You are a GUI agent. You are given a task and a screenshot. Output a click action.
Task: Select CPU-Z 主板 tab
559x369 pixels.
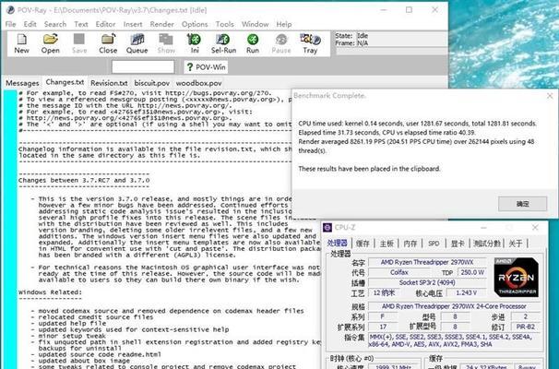pyautogui.click(x=387, y=244)
